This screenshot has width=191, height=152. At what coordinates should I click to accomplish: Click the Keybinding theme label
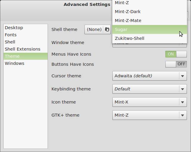(71, 89)
